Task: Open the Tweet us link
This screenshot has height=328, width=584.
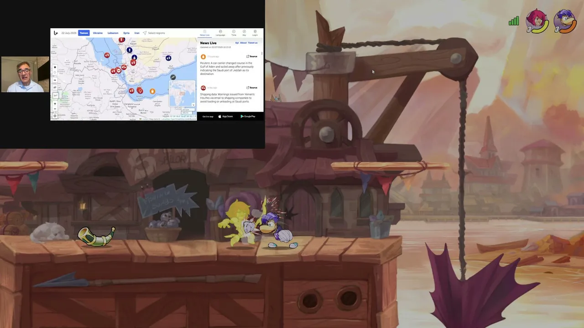Action: (253, 43)
